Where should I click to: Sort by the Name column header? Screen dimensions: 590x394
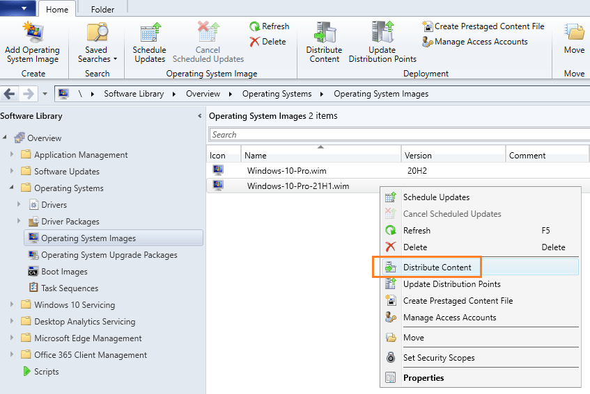pyautogui.click(x=320, y=155)
